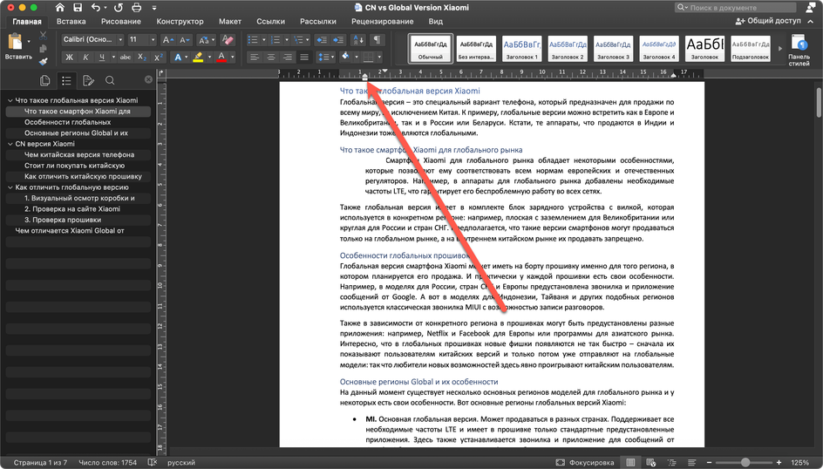Screen dimensions: 823x469
Task: Toggle superscript formatting
Action: 158,58
